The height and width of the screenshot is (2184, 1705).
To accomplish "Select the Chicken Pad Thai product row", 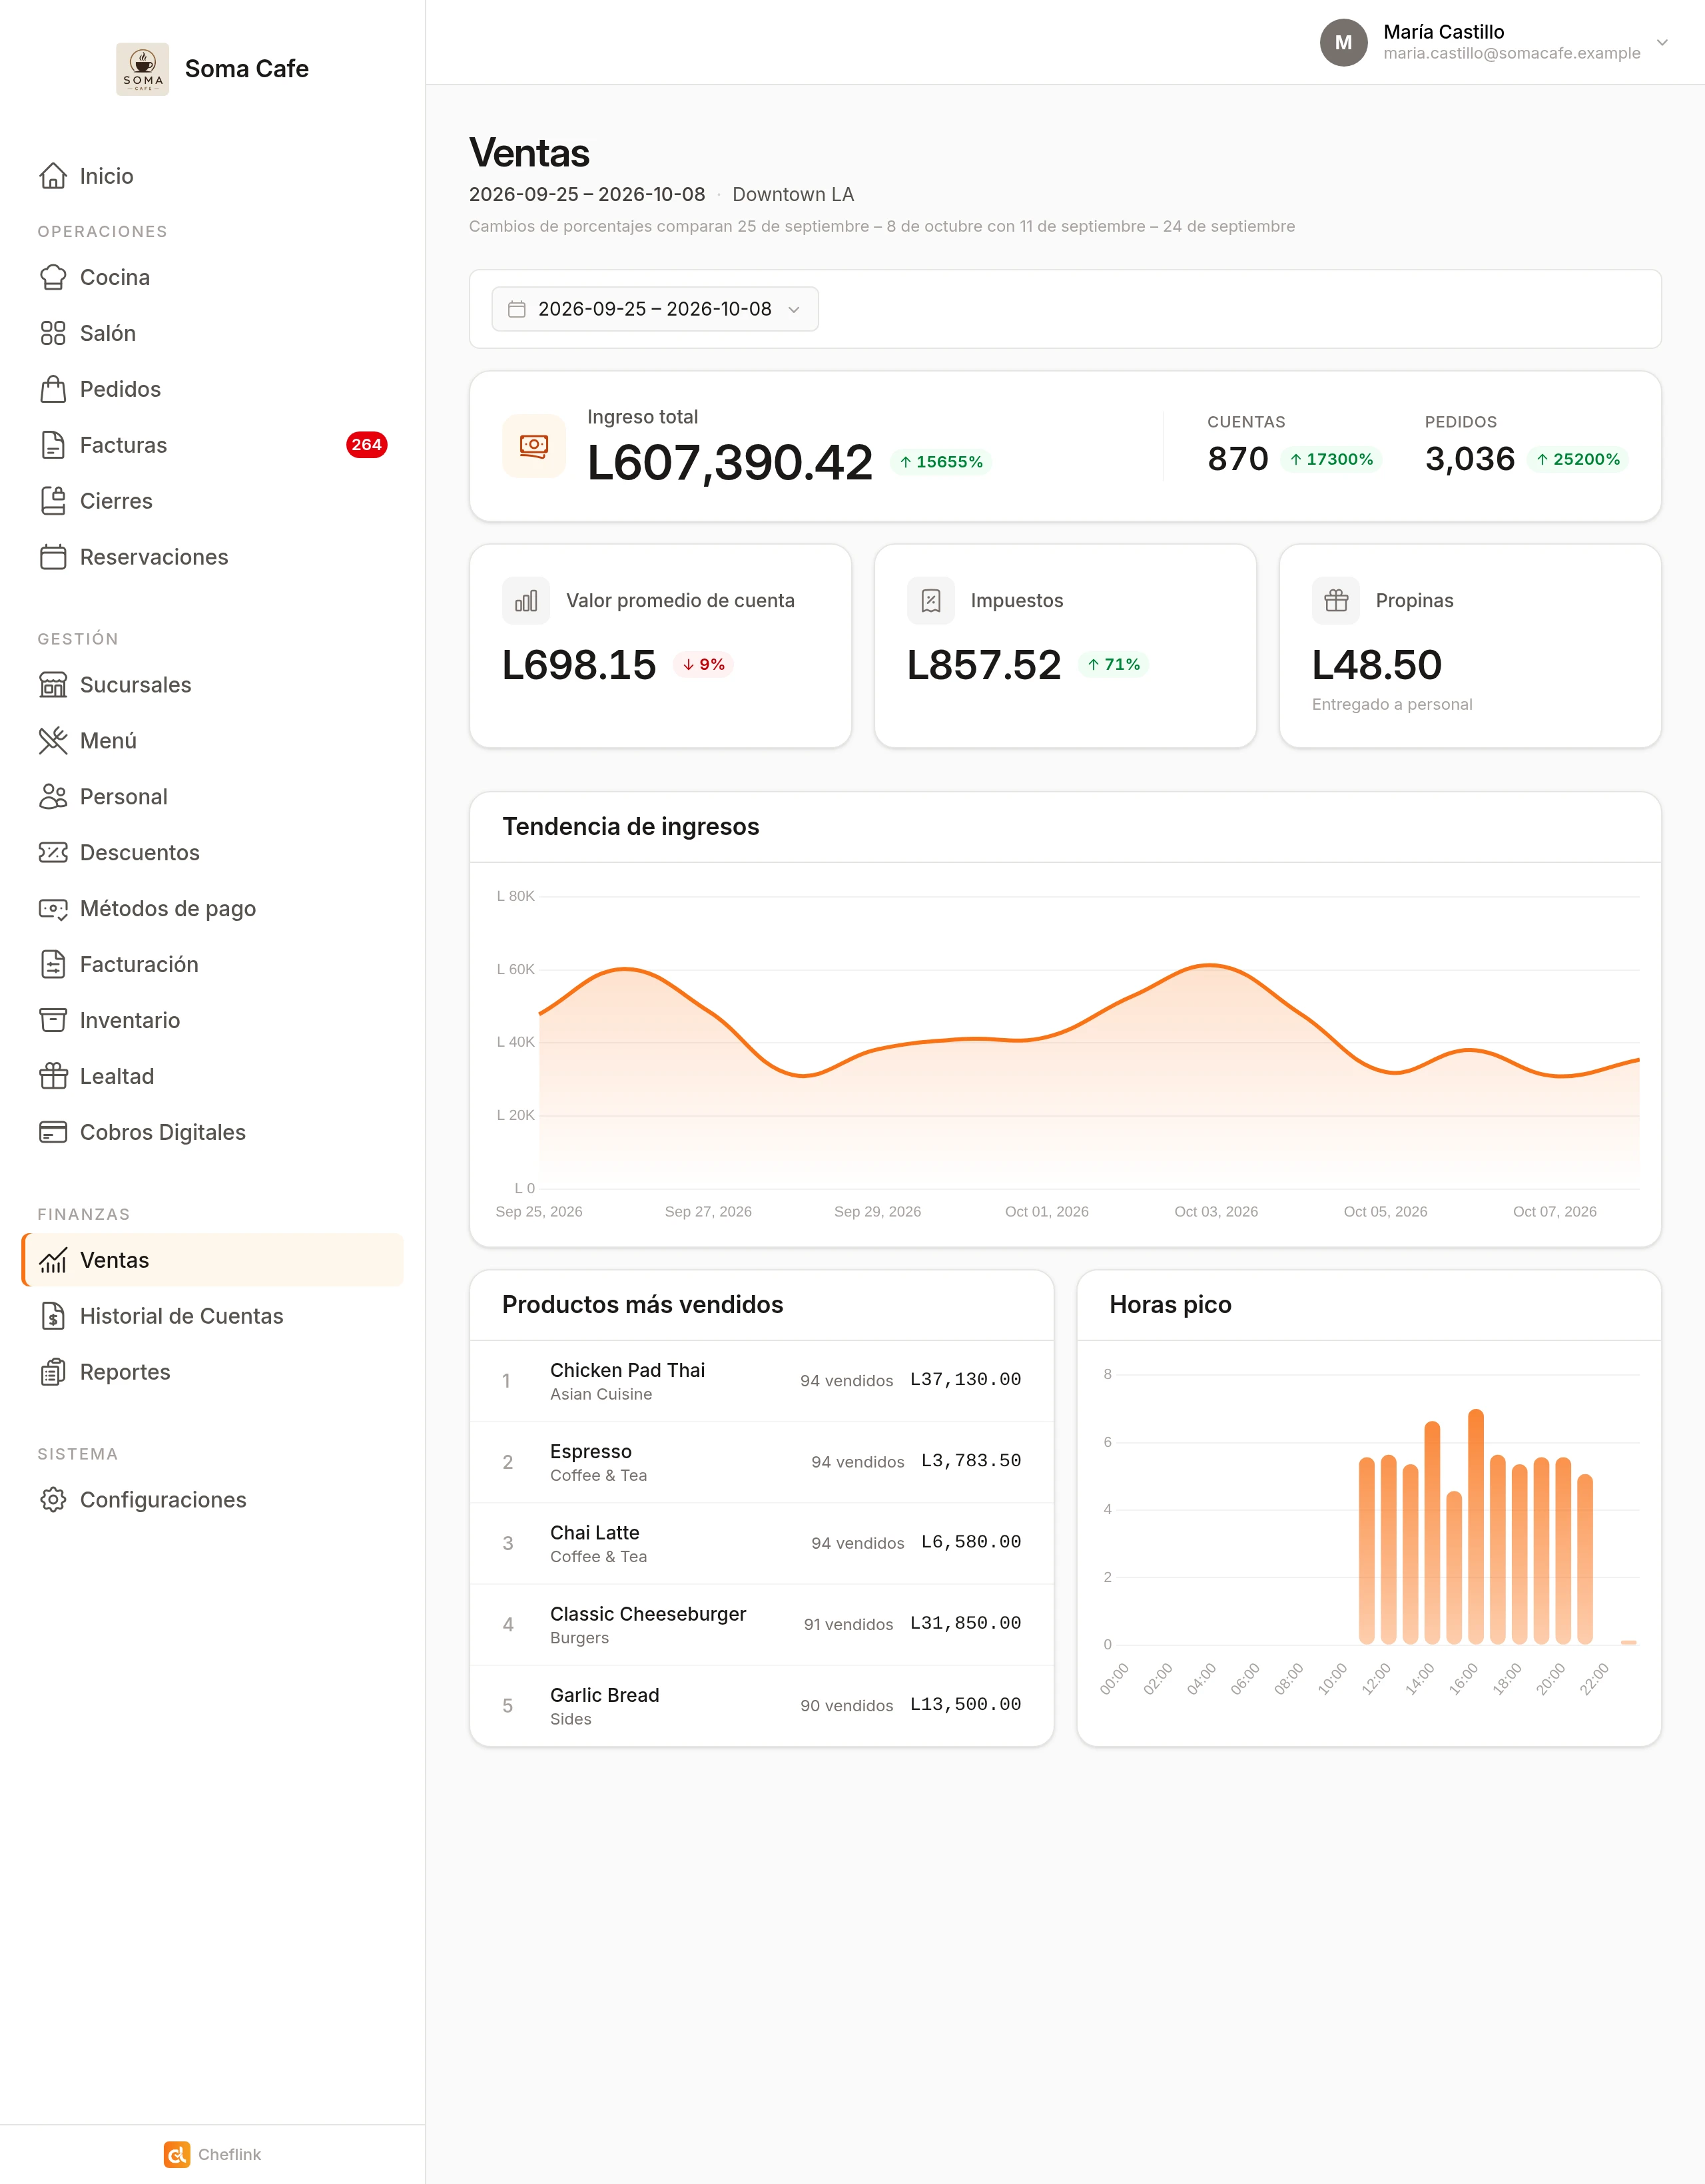I will [x=761, y=1381].
